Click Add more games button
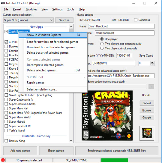The width and height of the screenshot is (162, 163). (20, 151)
